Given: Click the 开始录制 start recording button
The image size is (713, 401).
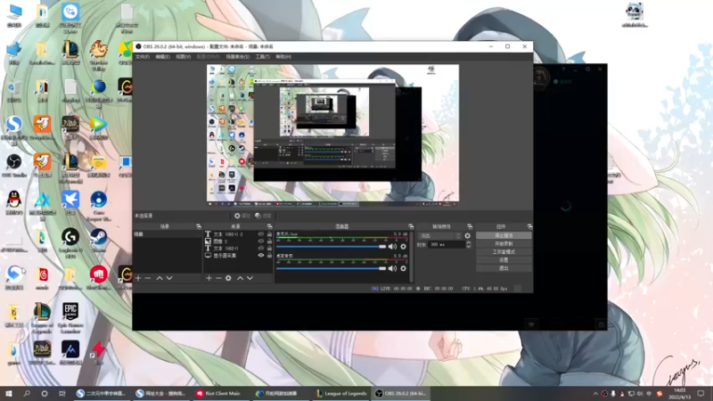Looking at the screenshot, I should click(504, 243).
